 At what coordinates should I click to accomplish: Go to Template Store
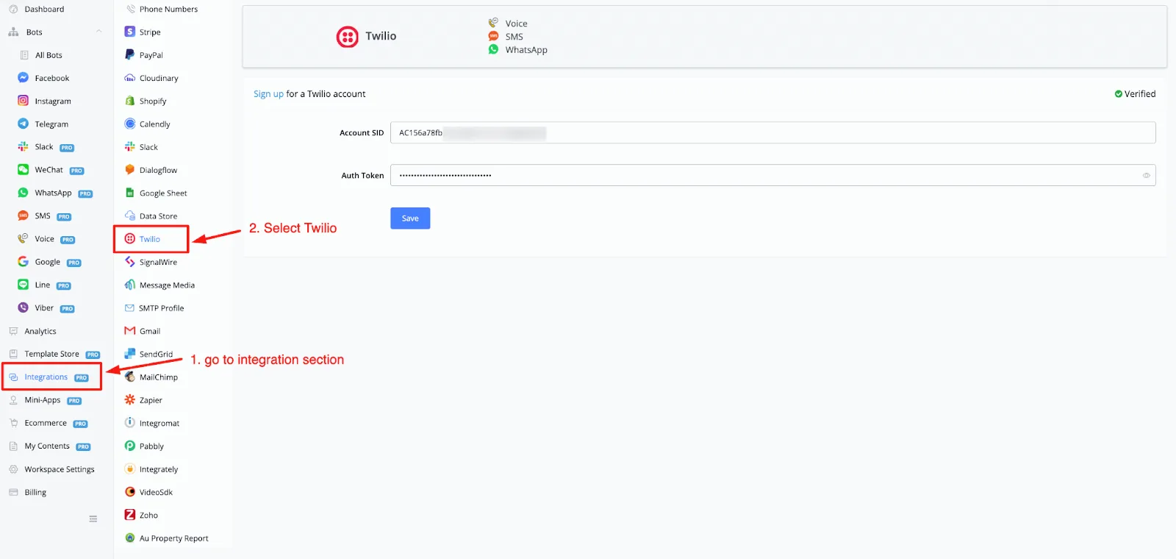(54, 354)
